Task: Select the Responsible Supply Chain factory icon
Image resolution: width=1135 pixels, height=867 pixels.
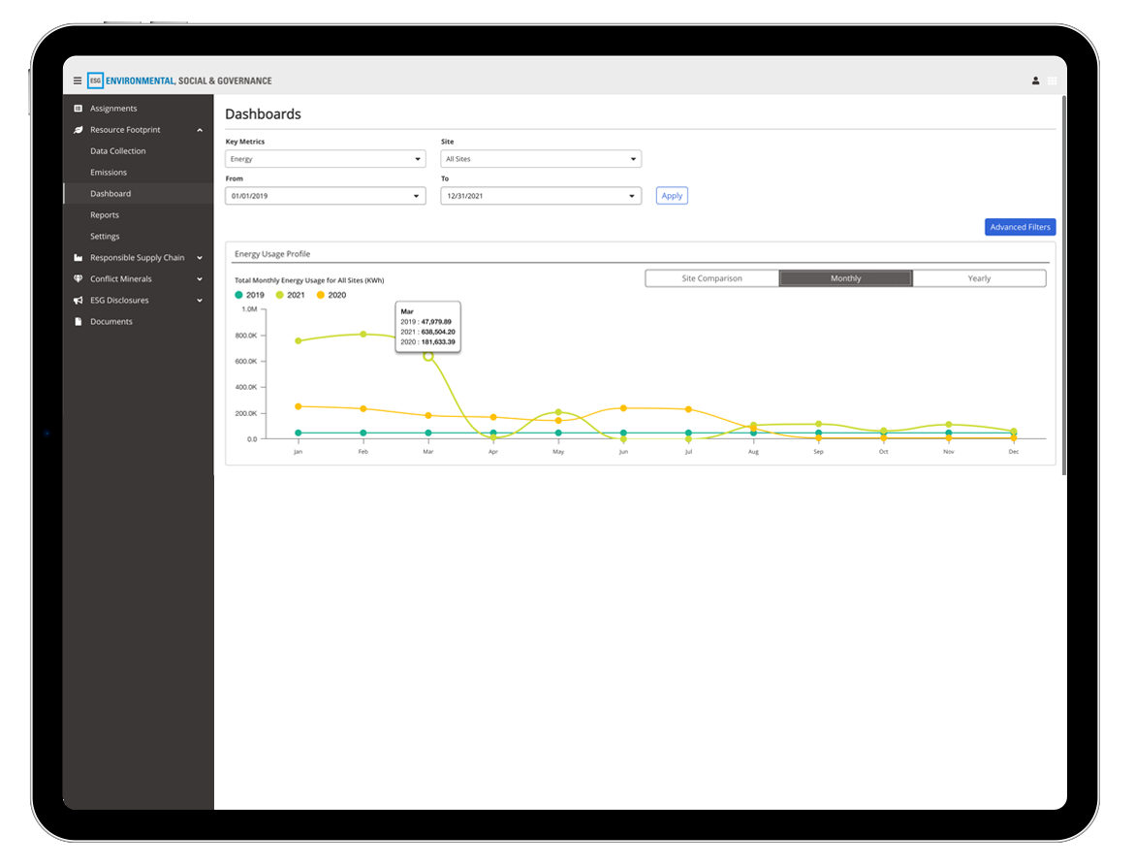Action: 78,257
